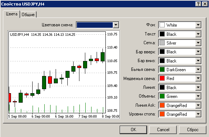
Task: Click the OrangeRed swatch for Линия Ask
Action: 162,105
